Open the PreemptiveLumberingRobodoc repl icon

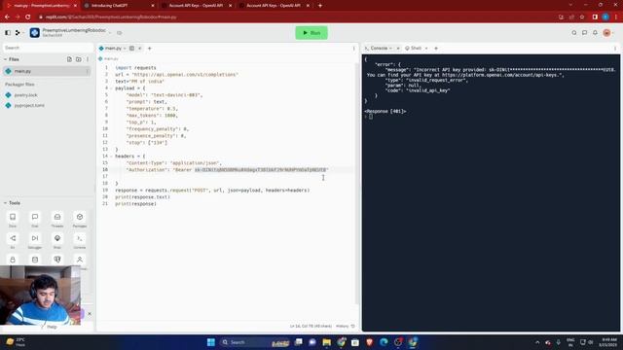click(x=35, y=32)
